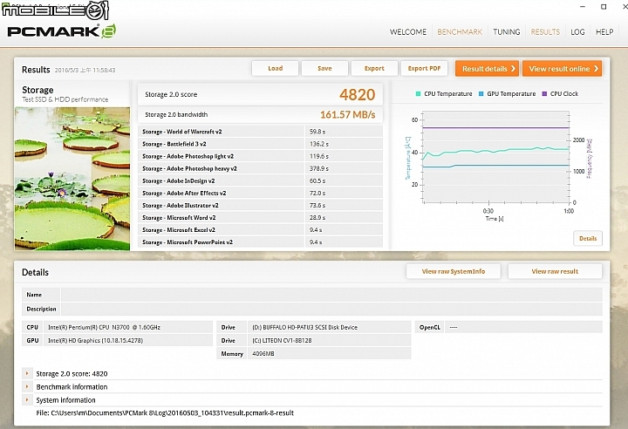Click View raw result
Viewport: 628px width, 429px height.
pyautogui.click(x=555, y=271)
